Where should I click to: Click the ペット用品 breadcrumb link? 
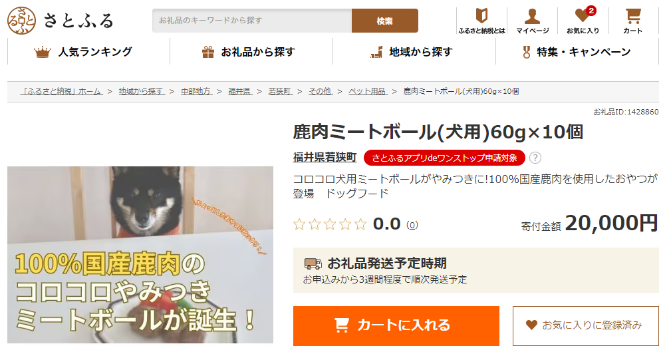368,91
